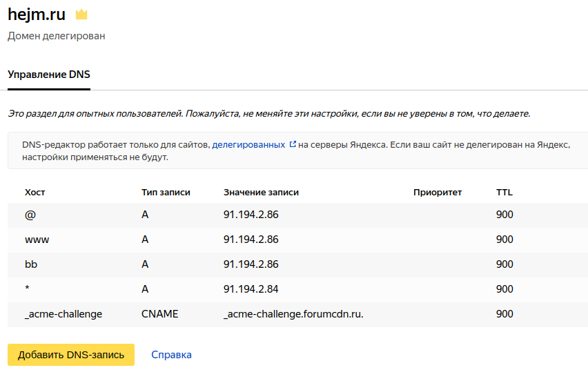
Task: Click the TTL column header
Action: [504, 193]
